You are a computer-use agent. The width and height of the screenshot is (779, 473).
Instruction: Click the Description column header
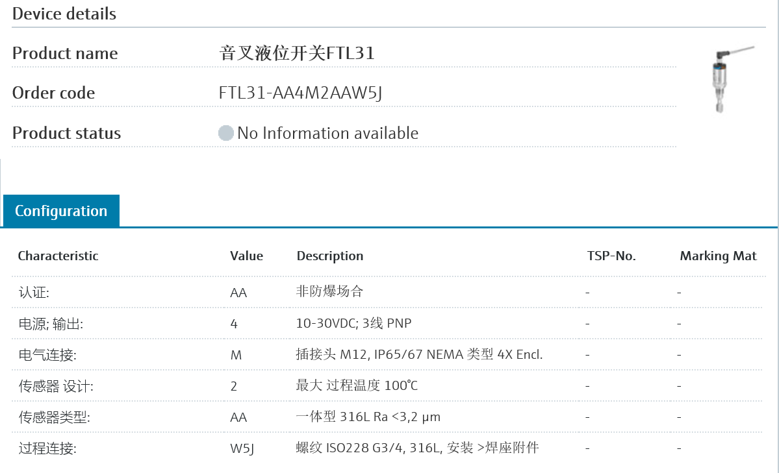(x=329, y=256)
